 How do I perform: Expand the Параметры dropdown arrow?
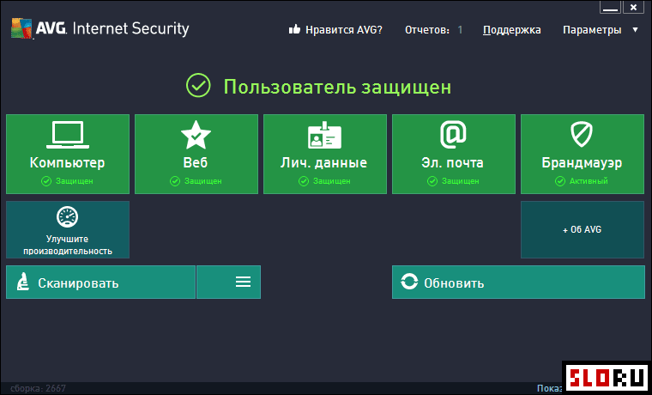pyautogui.click(x=635, y=30)
